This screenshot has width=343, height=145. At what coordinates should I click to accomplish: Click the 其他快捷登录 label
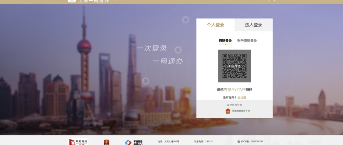point(235,105)
